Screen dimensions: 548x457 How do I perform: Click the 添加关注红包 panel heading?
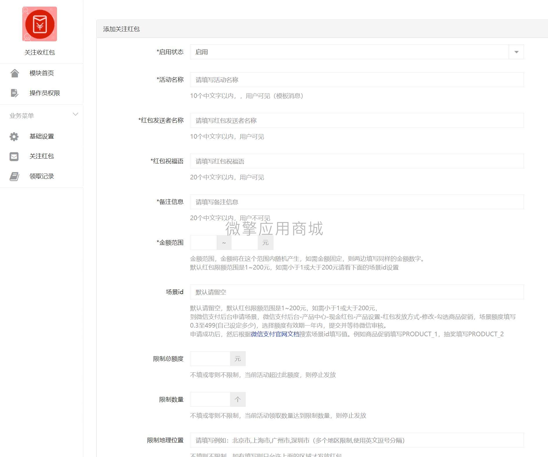(x=122, y=29)
